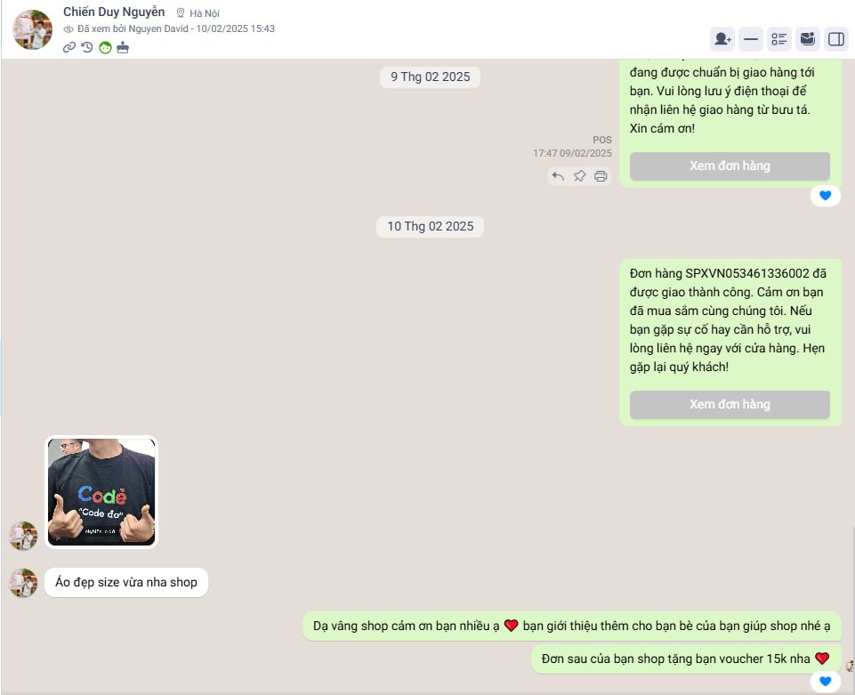Click the print icon on POS message
This screenshot has width=855, height=695.
pyautogui.click(x=601, y=176)
